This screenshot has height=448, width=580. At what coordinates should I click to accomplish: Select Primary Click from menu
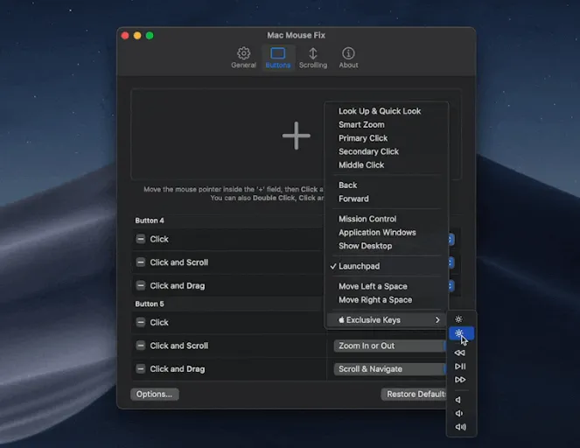pos(387,138)
